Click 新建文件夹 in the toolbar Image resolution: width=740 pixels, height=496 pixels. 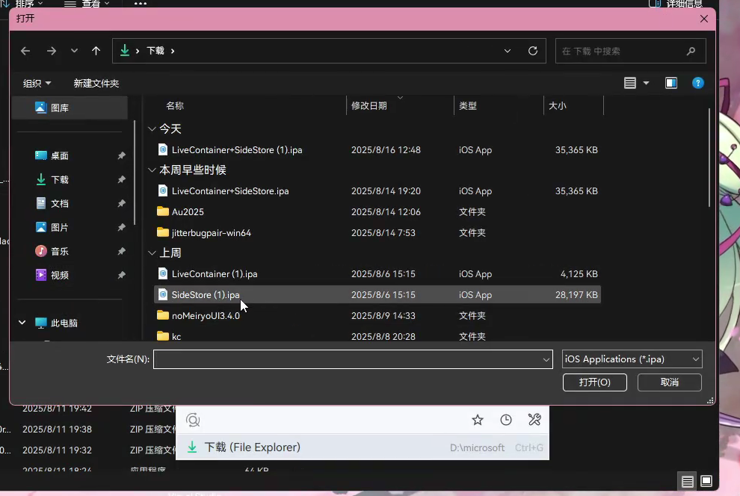[96, 83]
